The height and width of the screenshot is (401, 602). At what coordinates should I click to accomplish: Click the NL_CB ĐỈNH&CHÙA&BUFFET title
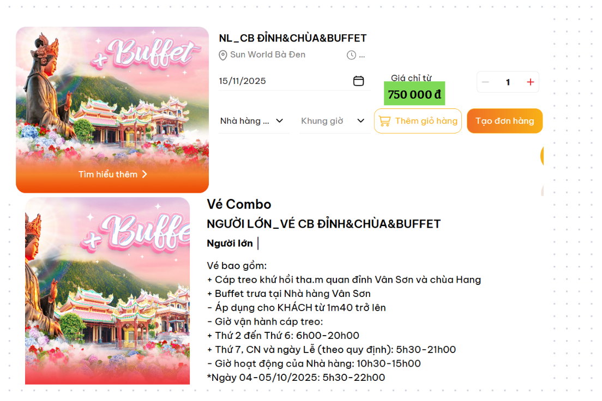293,38
